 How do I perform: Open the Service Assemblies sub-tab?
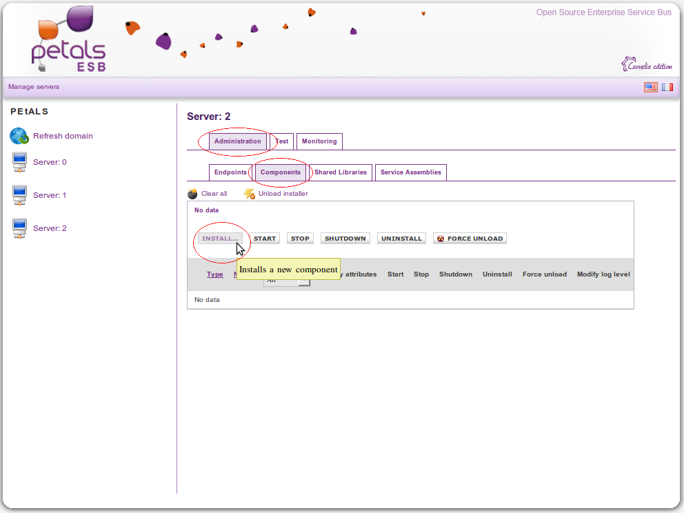(410, 172)
